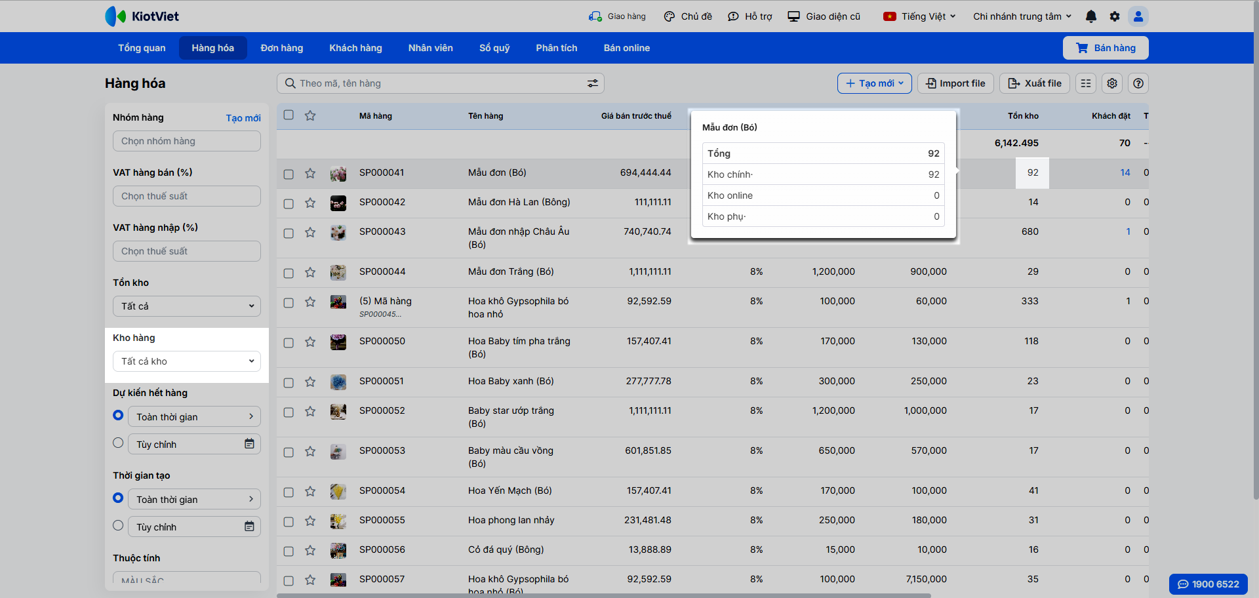The height and width of the screenshot is (598, 1259).
Task: Open the Tồn kho Tất cả dropdown
Action: (x=186, y=306)
